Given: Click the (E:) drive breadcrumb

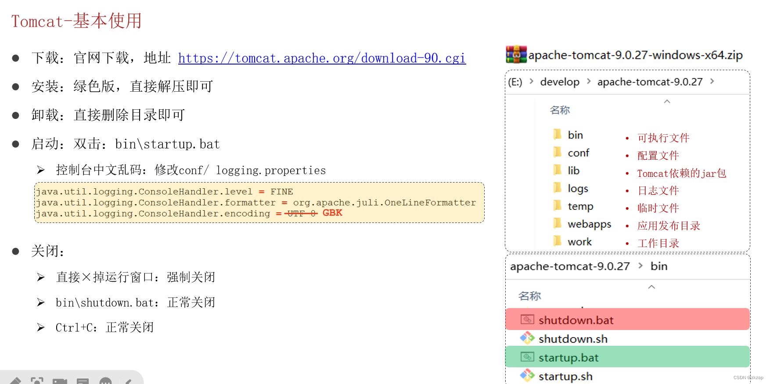Looking at the screenshot, I should pyautogui.click(x=515, y=82).
